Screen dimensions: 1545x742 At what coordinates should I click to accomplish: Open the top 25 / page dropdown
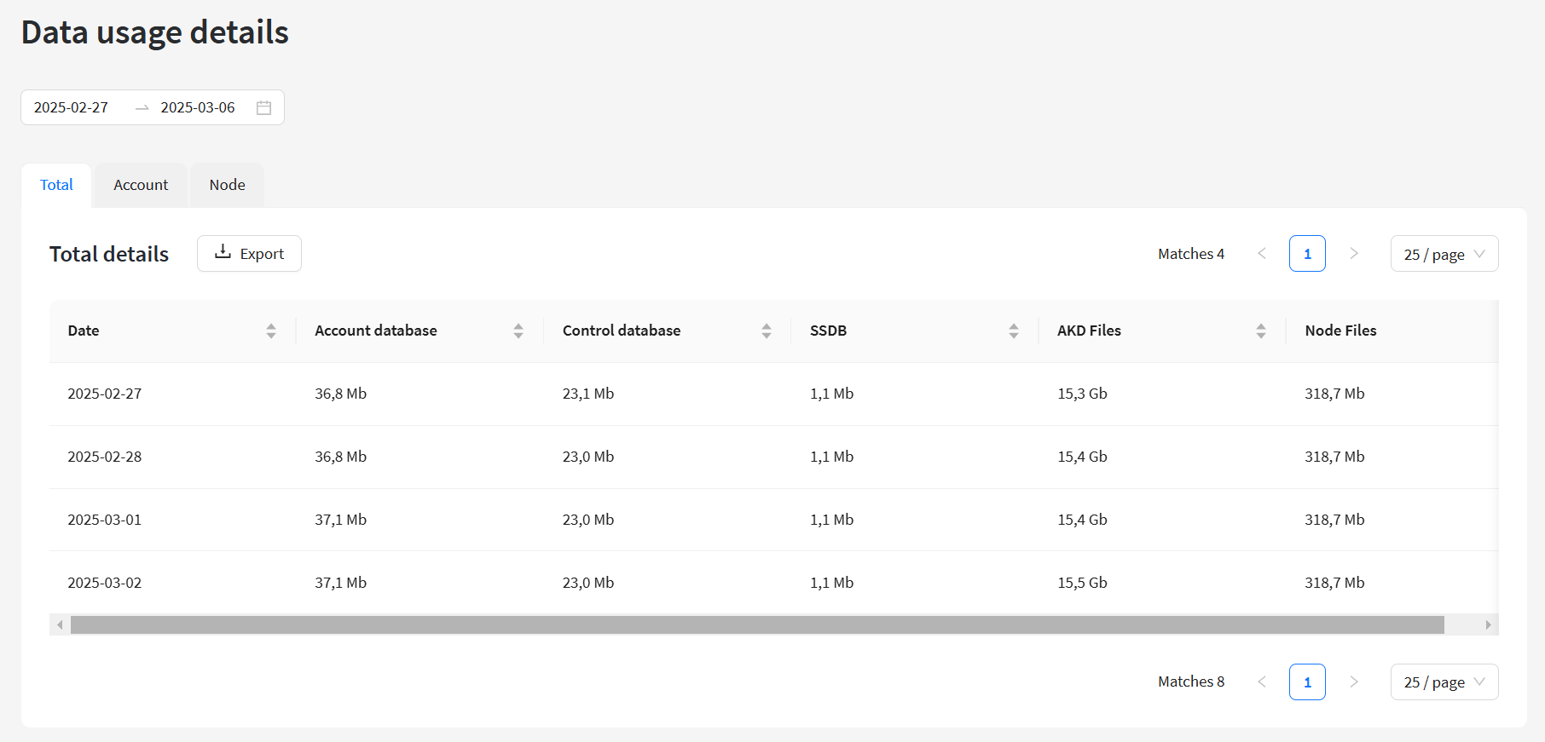(1444, 254)
